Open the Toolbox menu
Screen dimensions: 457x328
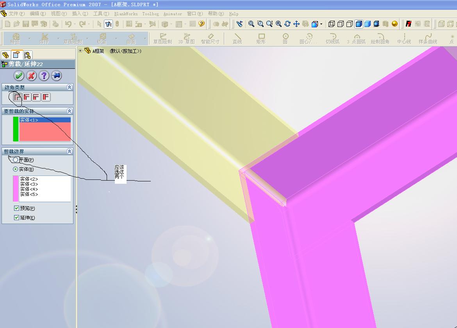click(x=150, y=14)
